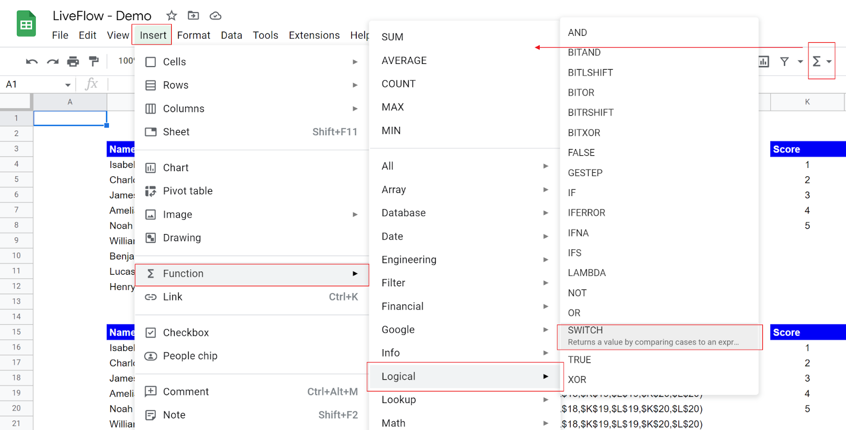Image resolution: width=846 pixels, height=430 pixels.
Task: Open the Format menu
Action: [194, 35]
